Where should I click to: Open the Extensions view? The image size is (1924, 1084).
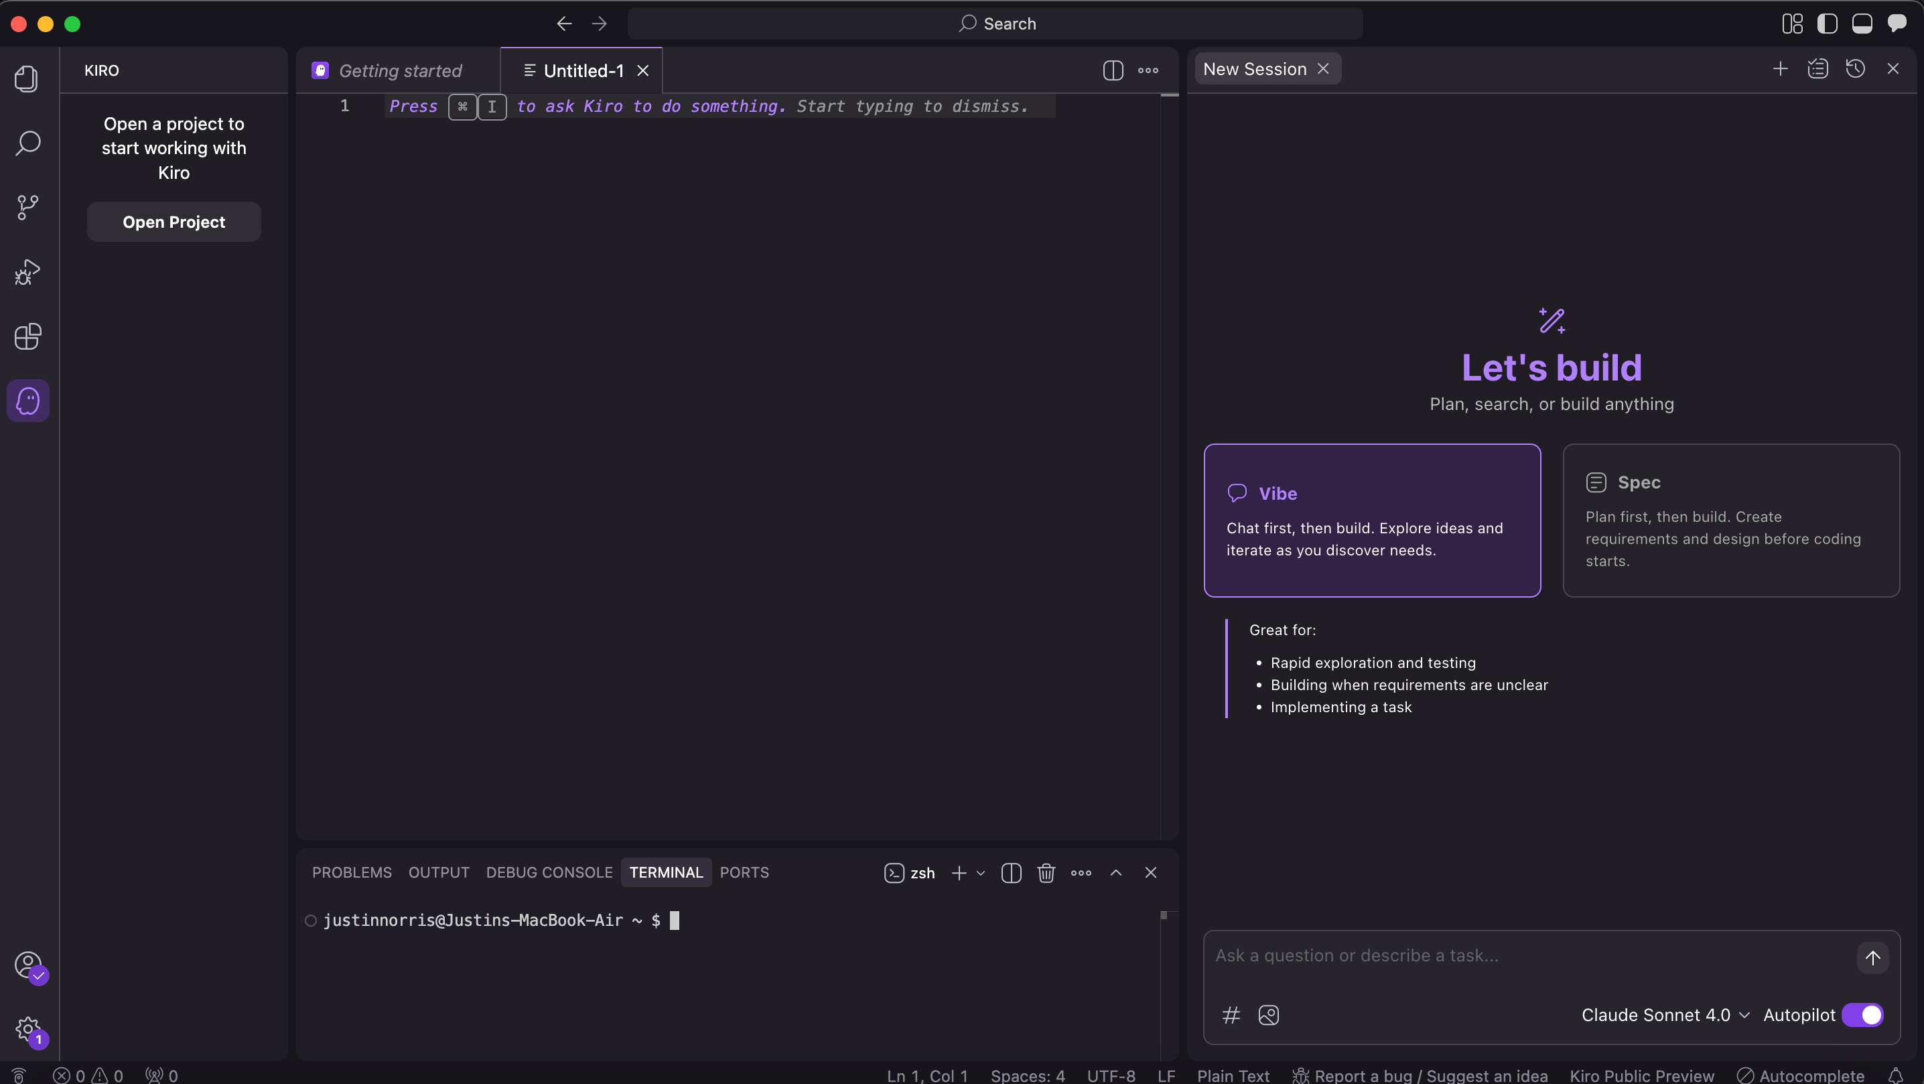tap(27, 336)
